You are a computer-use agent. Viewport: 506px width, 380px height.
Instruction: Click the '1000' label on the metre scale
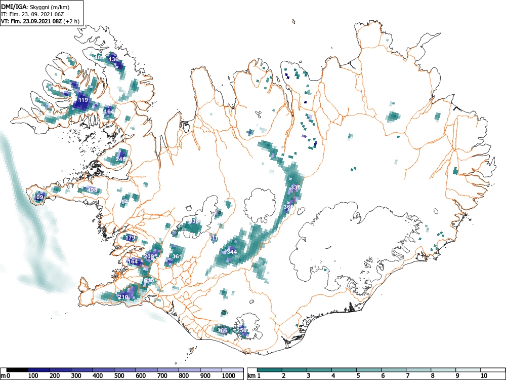click(x=229, y=376)
